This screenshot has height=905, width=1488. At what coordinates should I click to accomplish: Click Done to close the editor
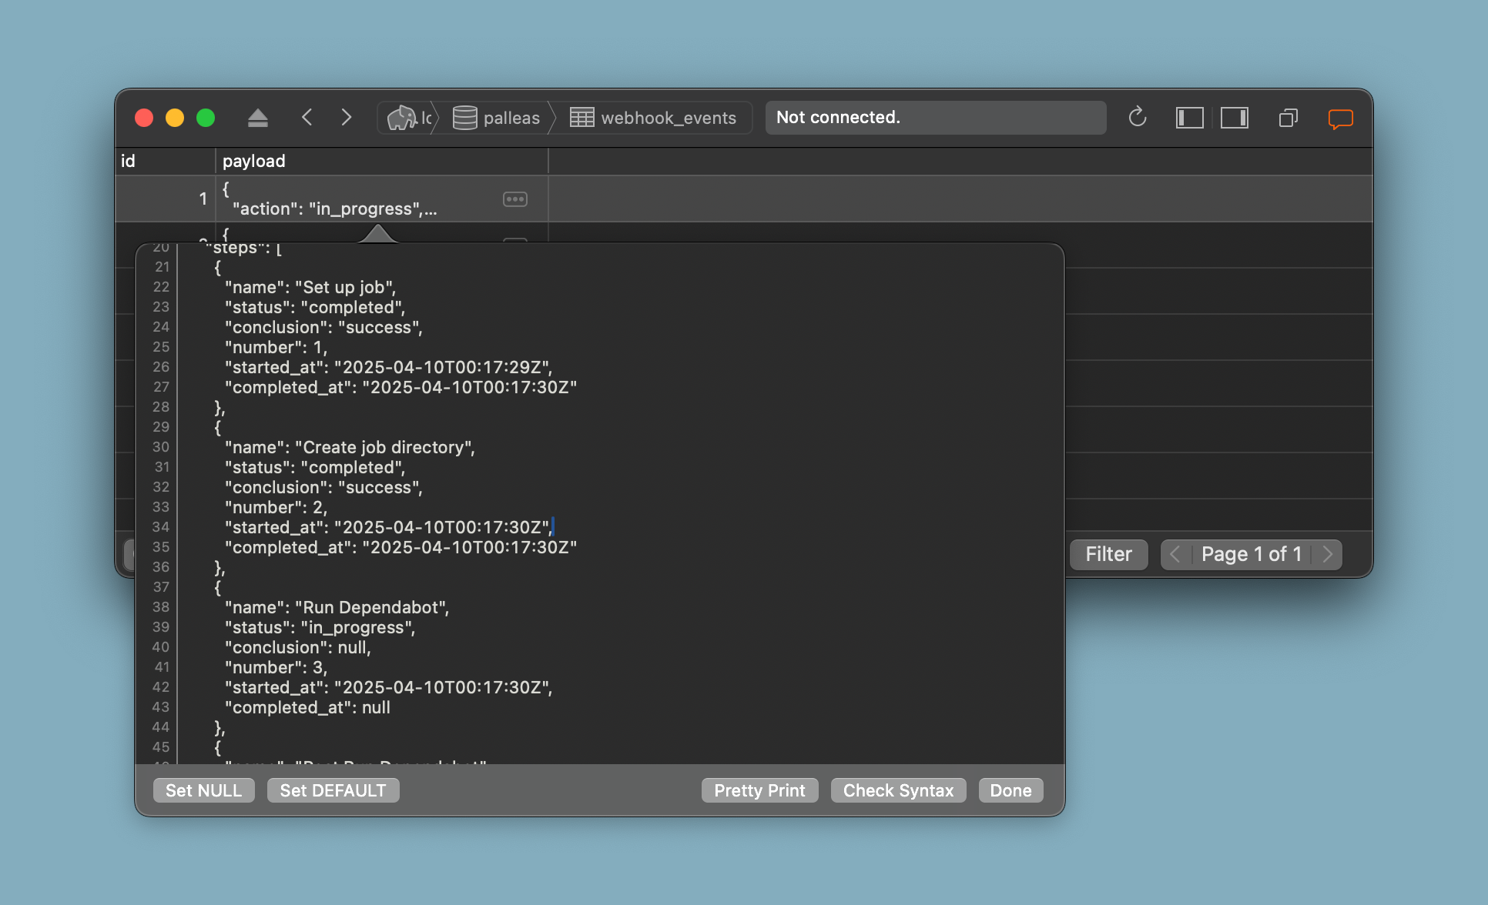tap(1011, 790)
